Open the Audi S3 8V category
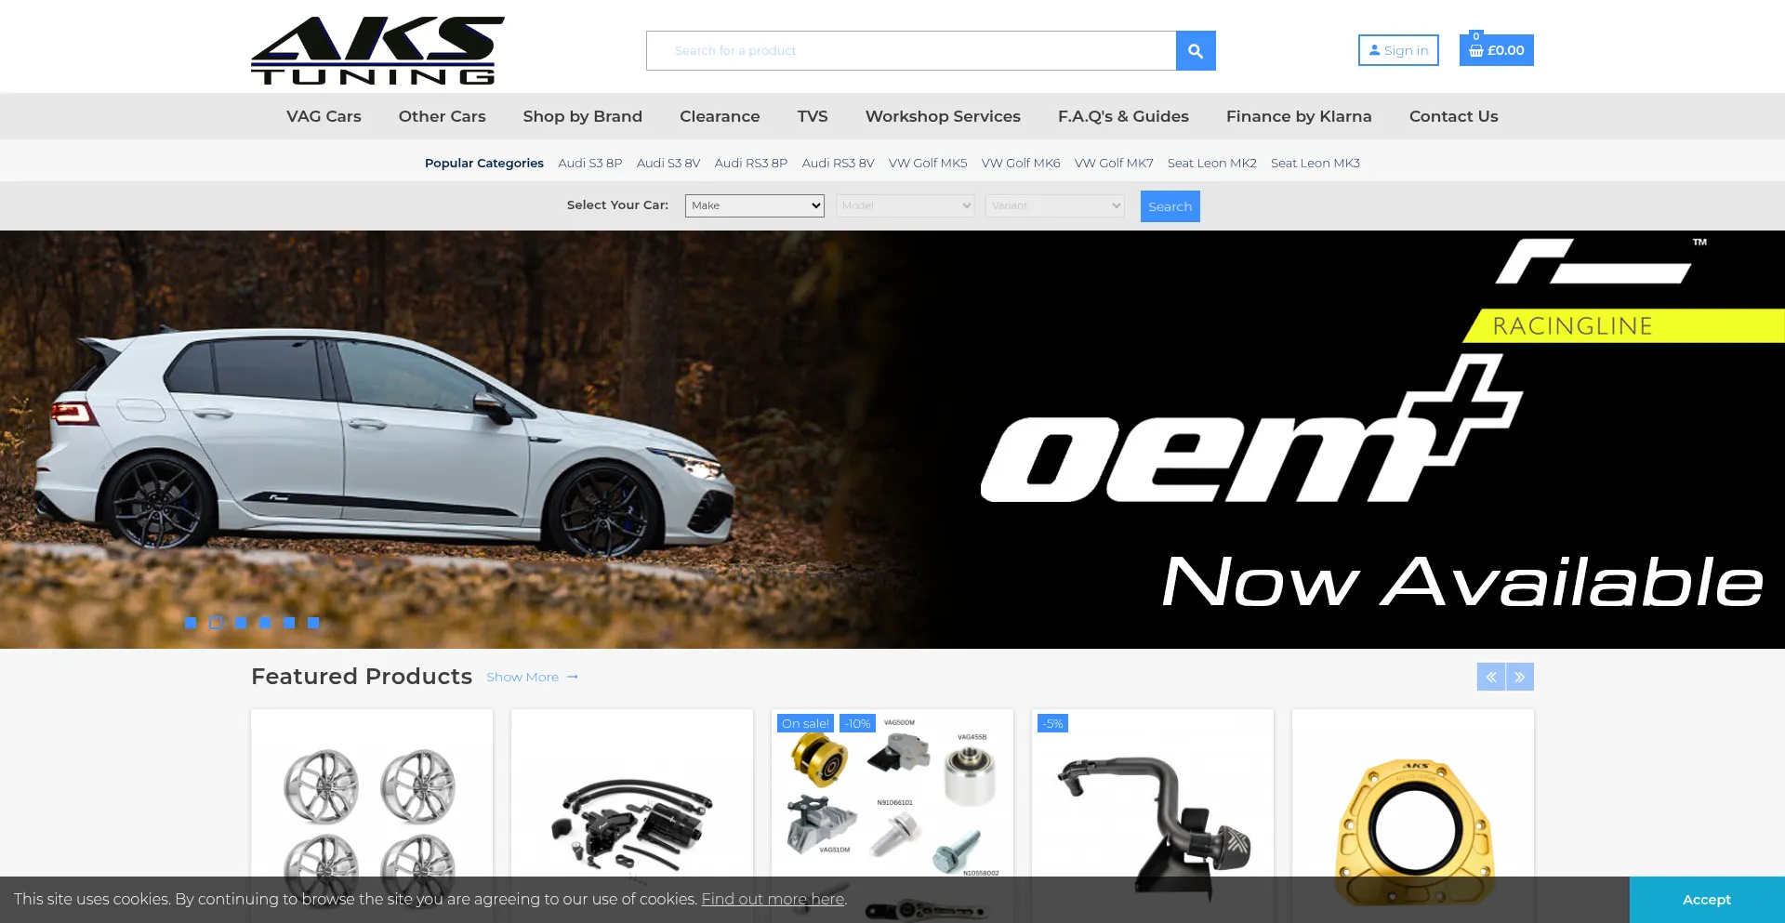The image size is (1785, 923). (x=668, y=163)
